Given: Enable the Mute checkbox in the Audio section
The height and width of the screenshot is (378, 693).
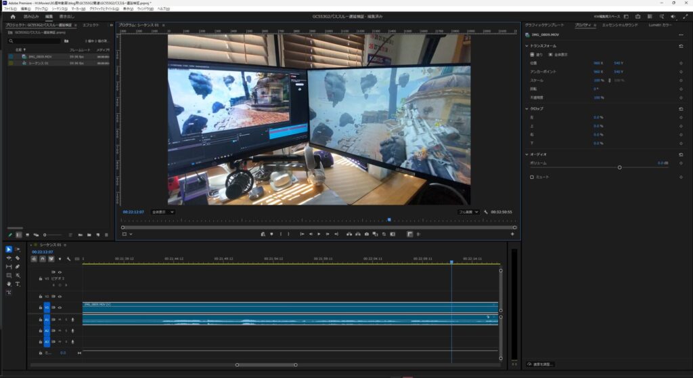Looking at the screenshot, I should (x=532, y=177).
